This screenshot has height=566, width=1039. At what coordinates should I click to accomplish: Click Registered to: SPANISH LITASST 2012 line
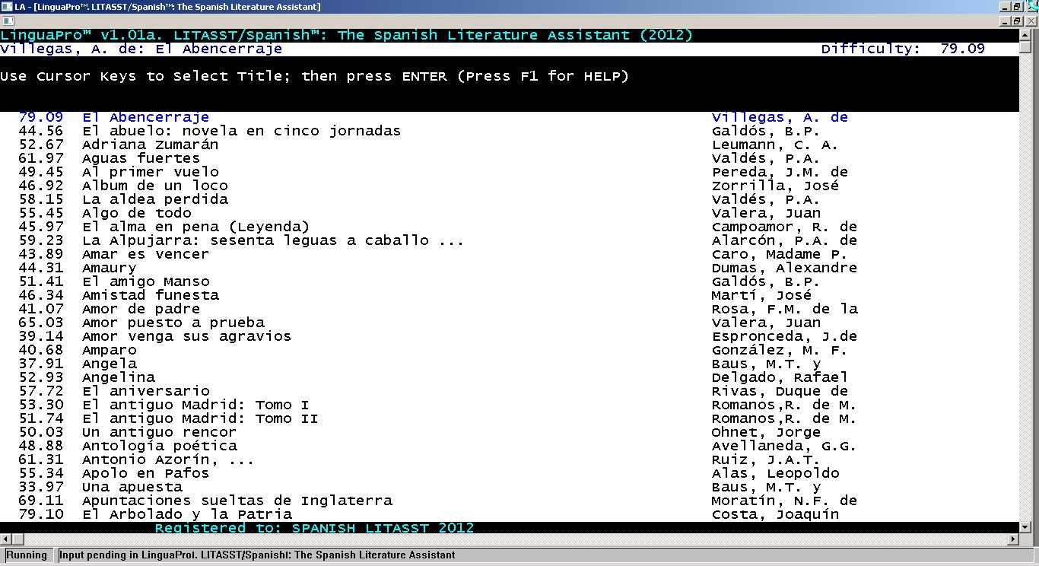(314, 527)
